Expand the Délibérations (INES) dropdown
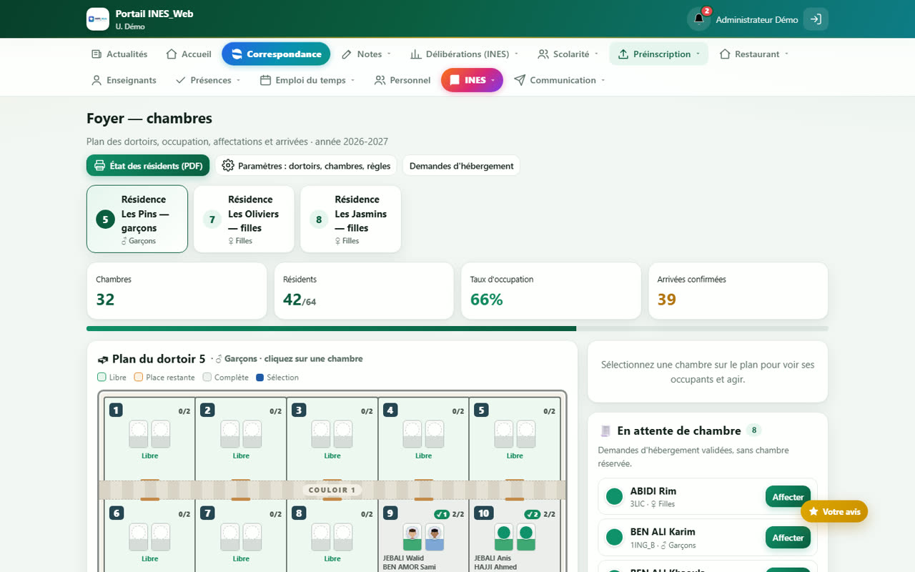The width and height of the screenshot is (915, 572). 464,54
